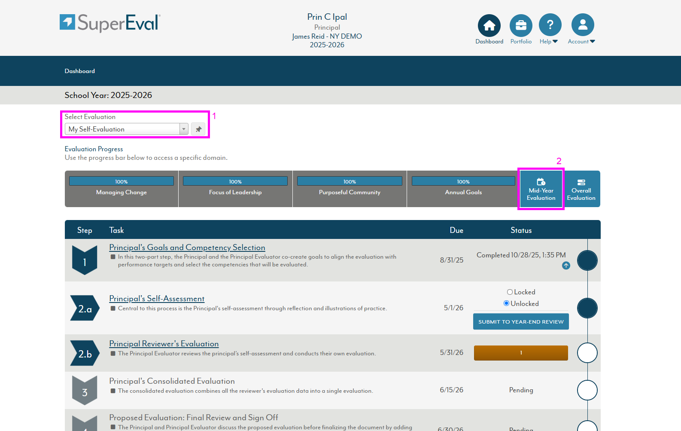Click the timeline circle for step 2.b
This screenshot has height=431, width=681.
pyautogui.click(x=587, y=353)
